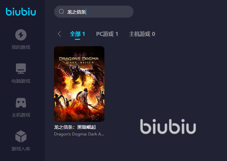Click the 我的游戏 sidebar label

click(21, 47)
